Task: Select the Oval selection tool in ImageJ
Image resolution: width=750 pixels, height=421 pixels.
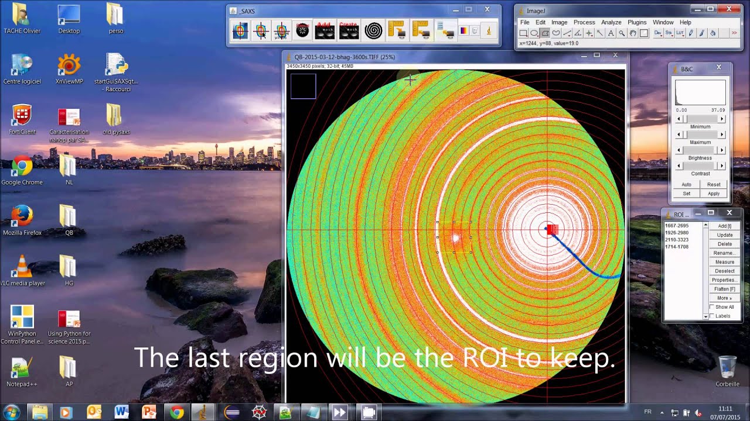Action: click(x=534, y=33)
